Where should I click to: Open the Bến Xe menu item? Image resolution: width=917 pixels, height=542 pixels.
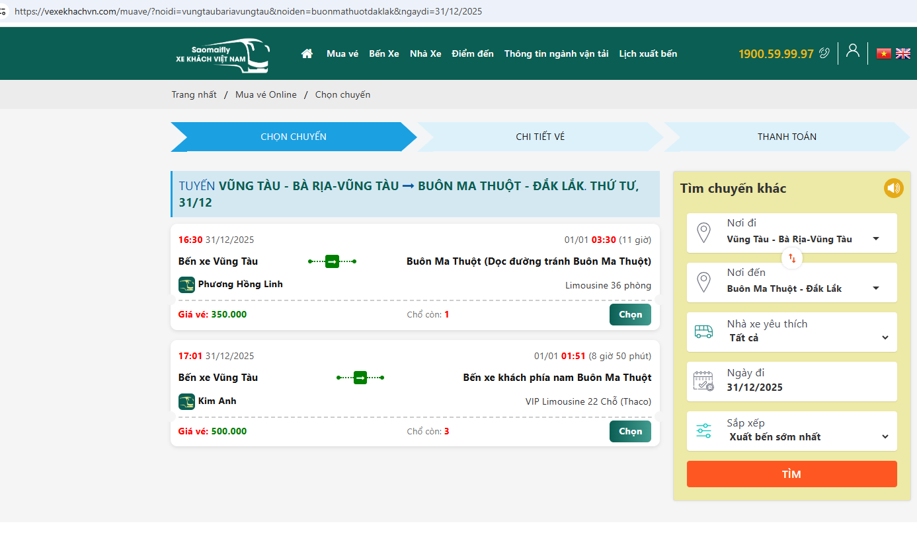[383, 53]
